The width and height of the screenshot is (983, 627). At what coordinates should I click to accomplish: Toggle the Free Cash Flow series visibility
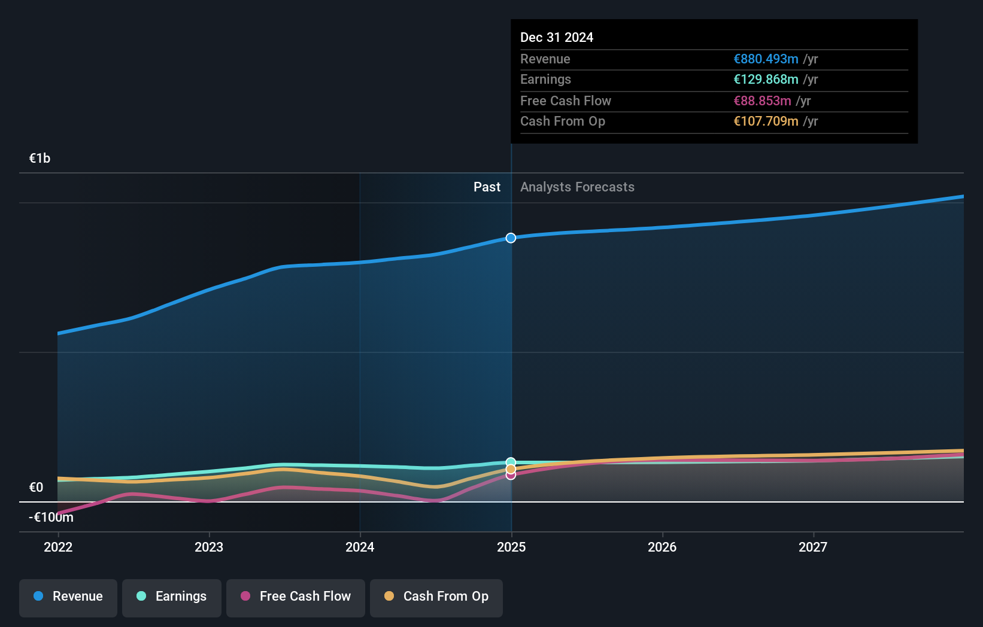pos(295,598)
